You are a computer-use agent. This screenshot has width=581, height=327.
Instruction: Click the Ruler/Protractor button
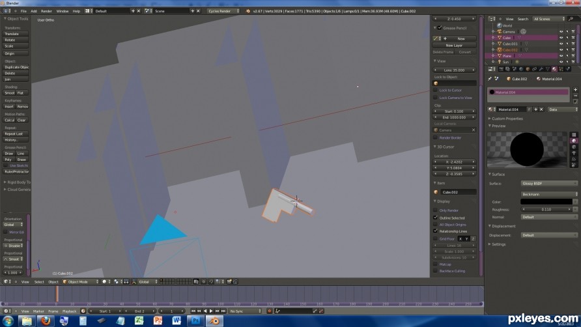pos(16,172)
